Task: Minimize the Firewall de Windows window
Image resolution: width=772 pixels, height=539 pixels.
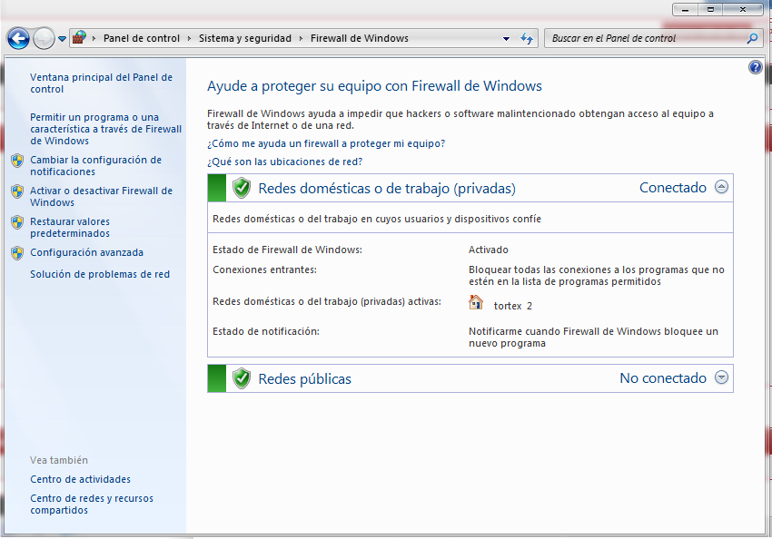Action: (685, 9)
